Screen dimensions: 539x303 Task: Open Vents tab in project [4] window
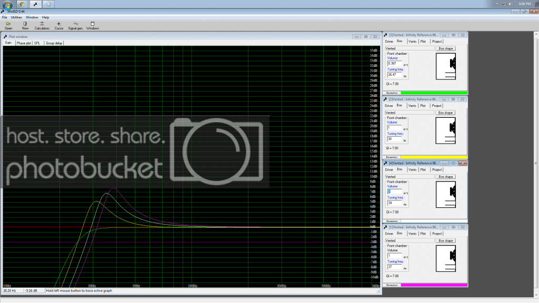[x=413, y=170]
